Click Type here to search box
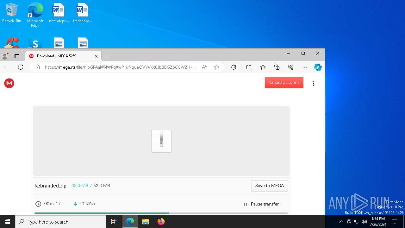405x228 pixels. [x=61, y=222]
